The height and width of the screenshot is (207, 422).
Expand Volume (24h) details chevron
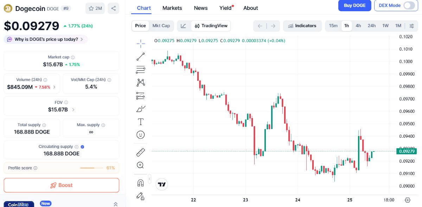click(54, 87)
